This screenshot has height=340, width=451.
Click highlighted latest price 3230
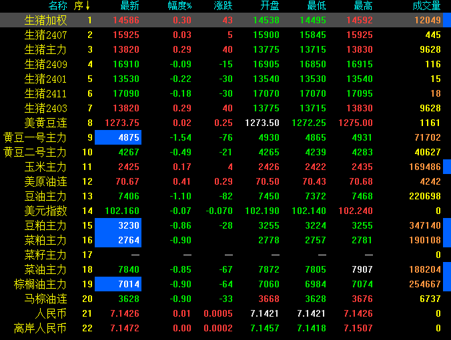118,225
